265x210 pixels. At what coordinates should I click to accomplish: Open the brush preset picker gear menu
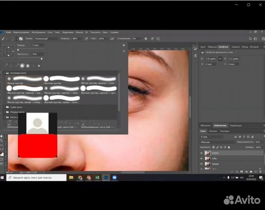click(x=124, y=45)
